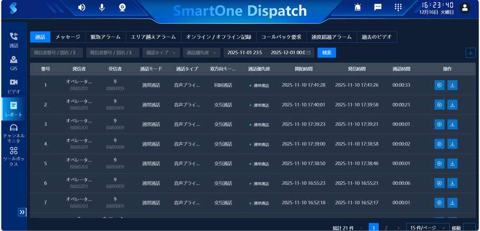The width and height of the screenshot is (480, 231).
Task: Click the 移動 page jump input box
Action: click(x=469, y=227)
